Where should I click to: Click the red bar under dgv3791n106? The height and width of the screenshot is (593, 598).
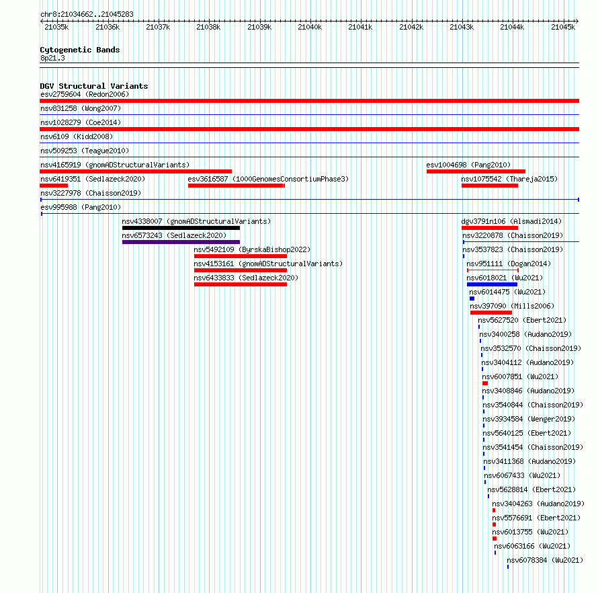point(490,228)
